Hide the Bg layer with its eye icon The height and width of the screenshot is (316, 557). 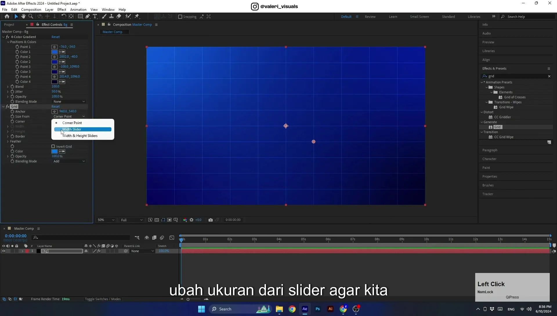coord(3,251)
